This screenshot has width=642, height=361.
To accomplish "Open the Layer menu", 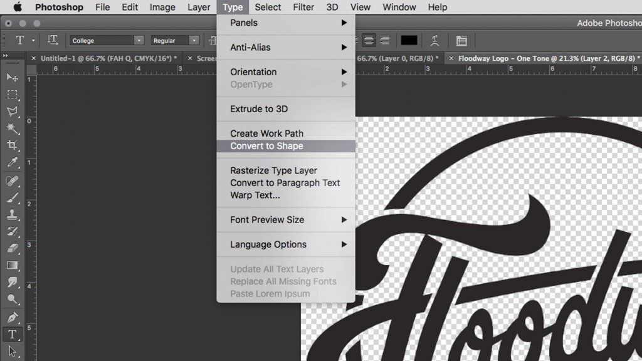I will [x=199, y=7].
